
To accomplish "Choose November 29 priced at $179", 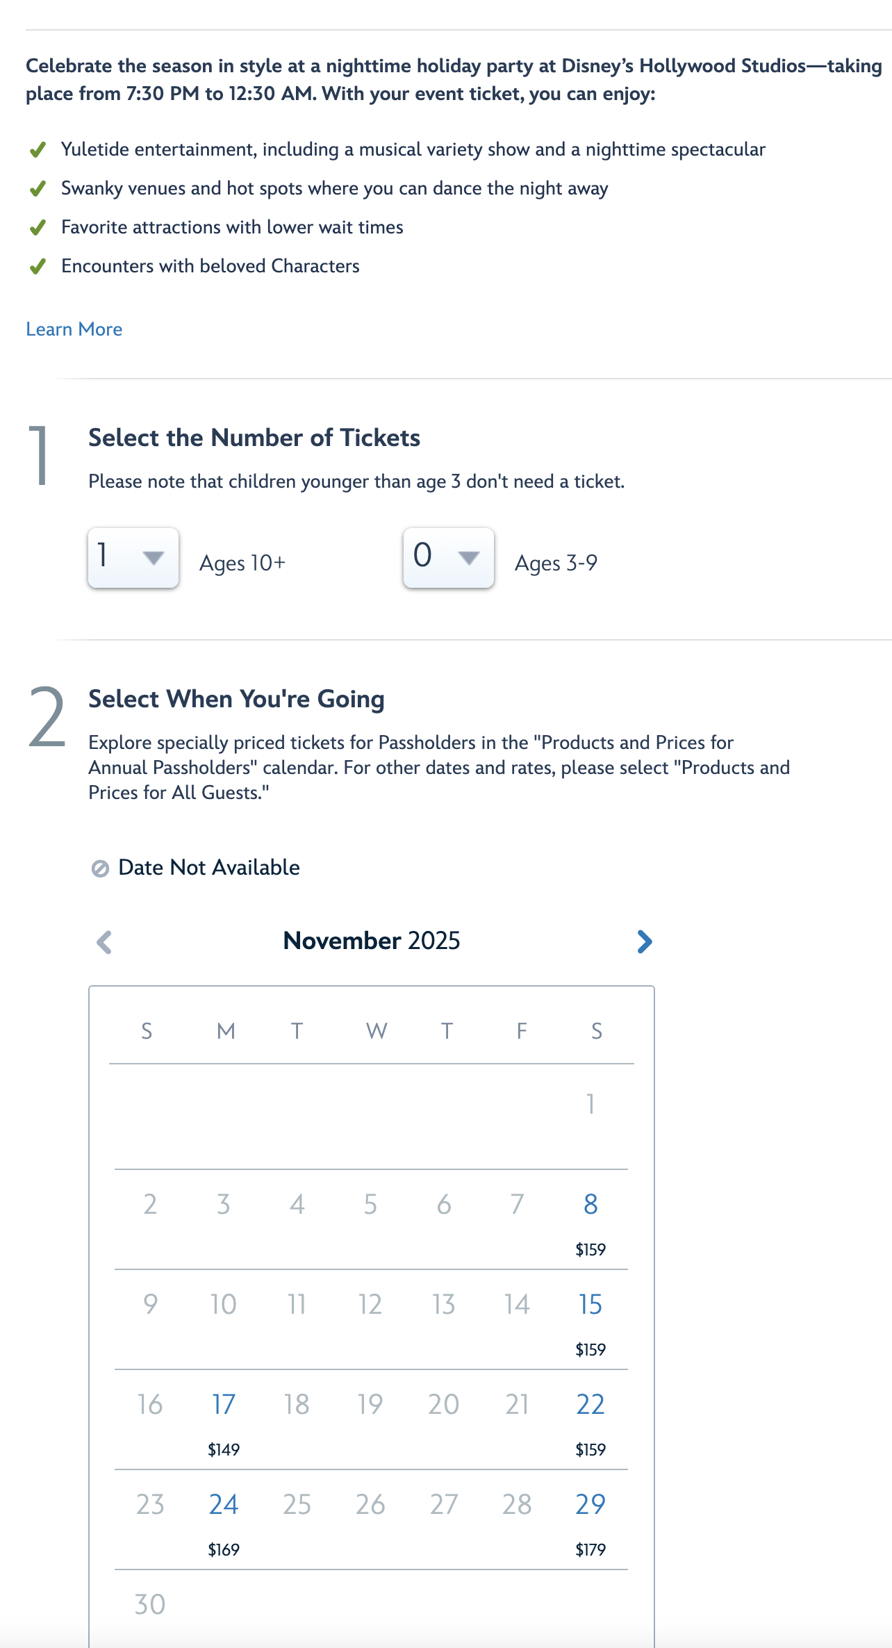I will (x=590, y=1519).
